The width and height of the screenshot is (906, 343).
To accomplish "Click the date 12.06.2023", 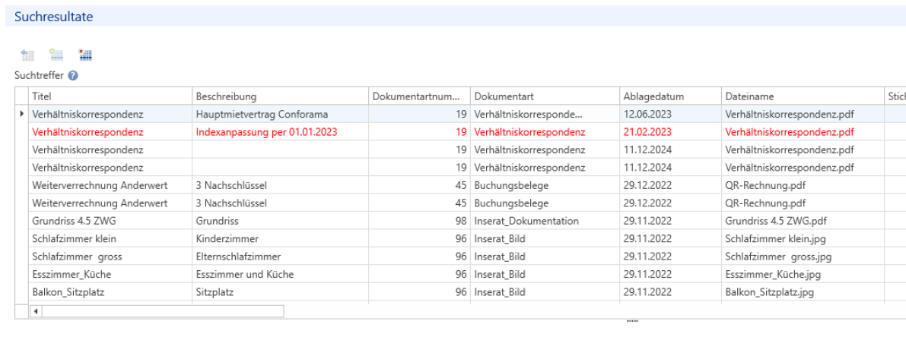I will click(x=647, y=114).
